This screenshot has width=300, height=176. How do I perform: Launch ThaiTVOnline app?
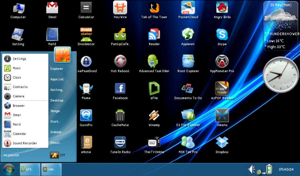(154, 142)
